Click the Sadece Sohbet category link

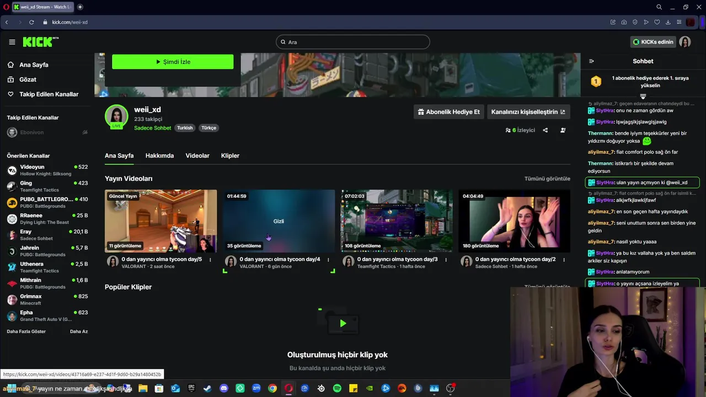pyautogui.click(x=153, y=128)
